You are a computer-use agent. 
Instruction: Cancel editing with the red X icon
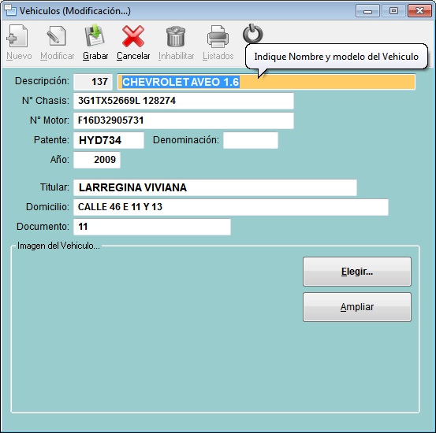133,36
